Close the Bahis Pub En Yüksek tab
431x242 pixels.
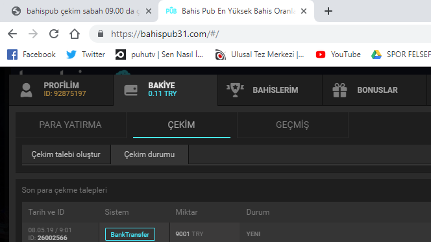coord(304,11)
